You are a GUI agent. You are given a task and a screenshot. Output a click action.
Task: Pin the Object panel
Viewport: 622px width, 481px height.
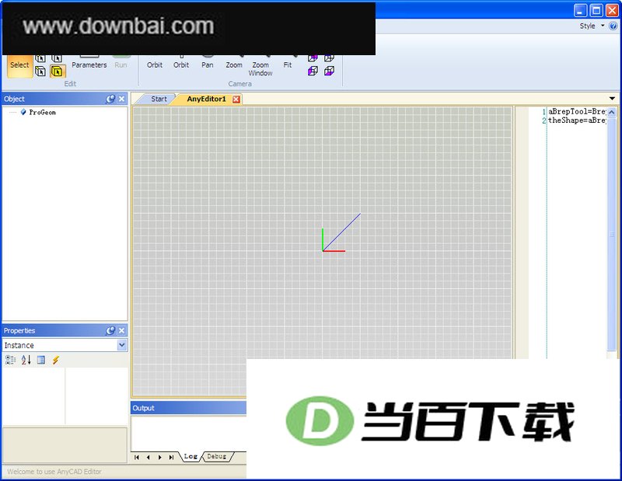[110, 99]
